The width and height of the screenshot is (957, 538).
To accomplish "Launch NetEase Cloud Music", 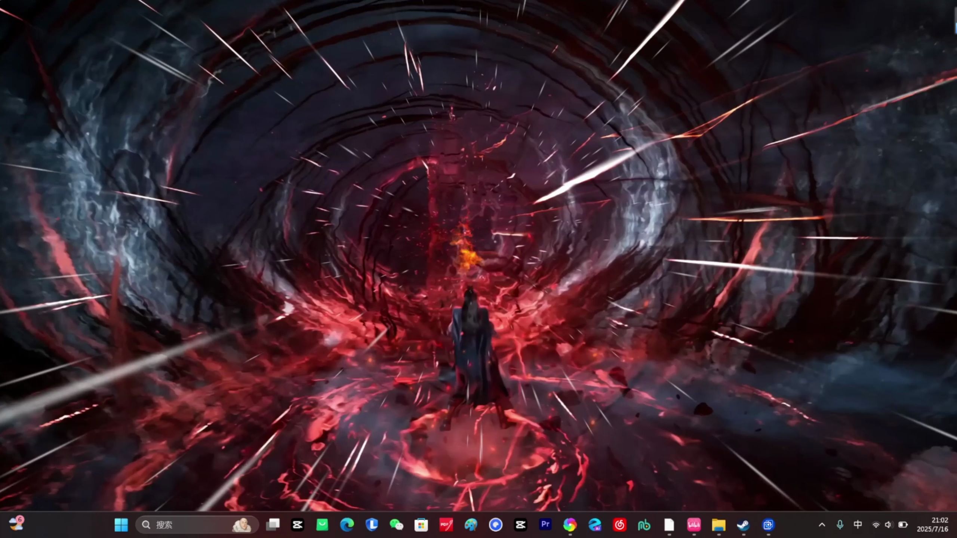I will click(x=619, y=525).
